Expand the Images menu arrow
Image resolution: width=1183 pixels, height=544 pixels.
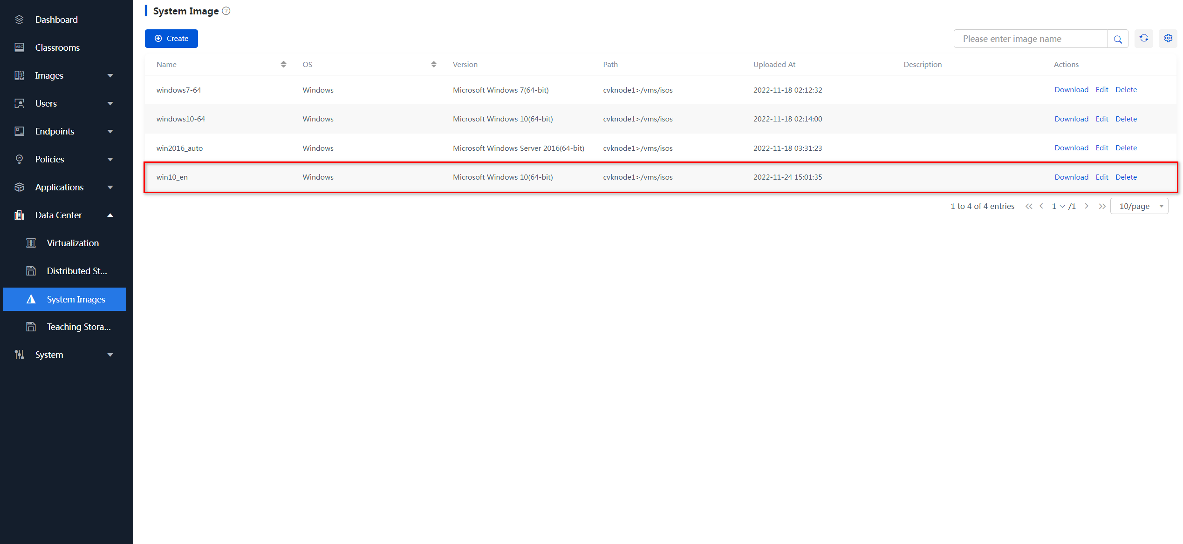110,76
